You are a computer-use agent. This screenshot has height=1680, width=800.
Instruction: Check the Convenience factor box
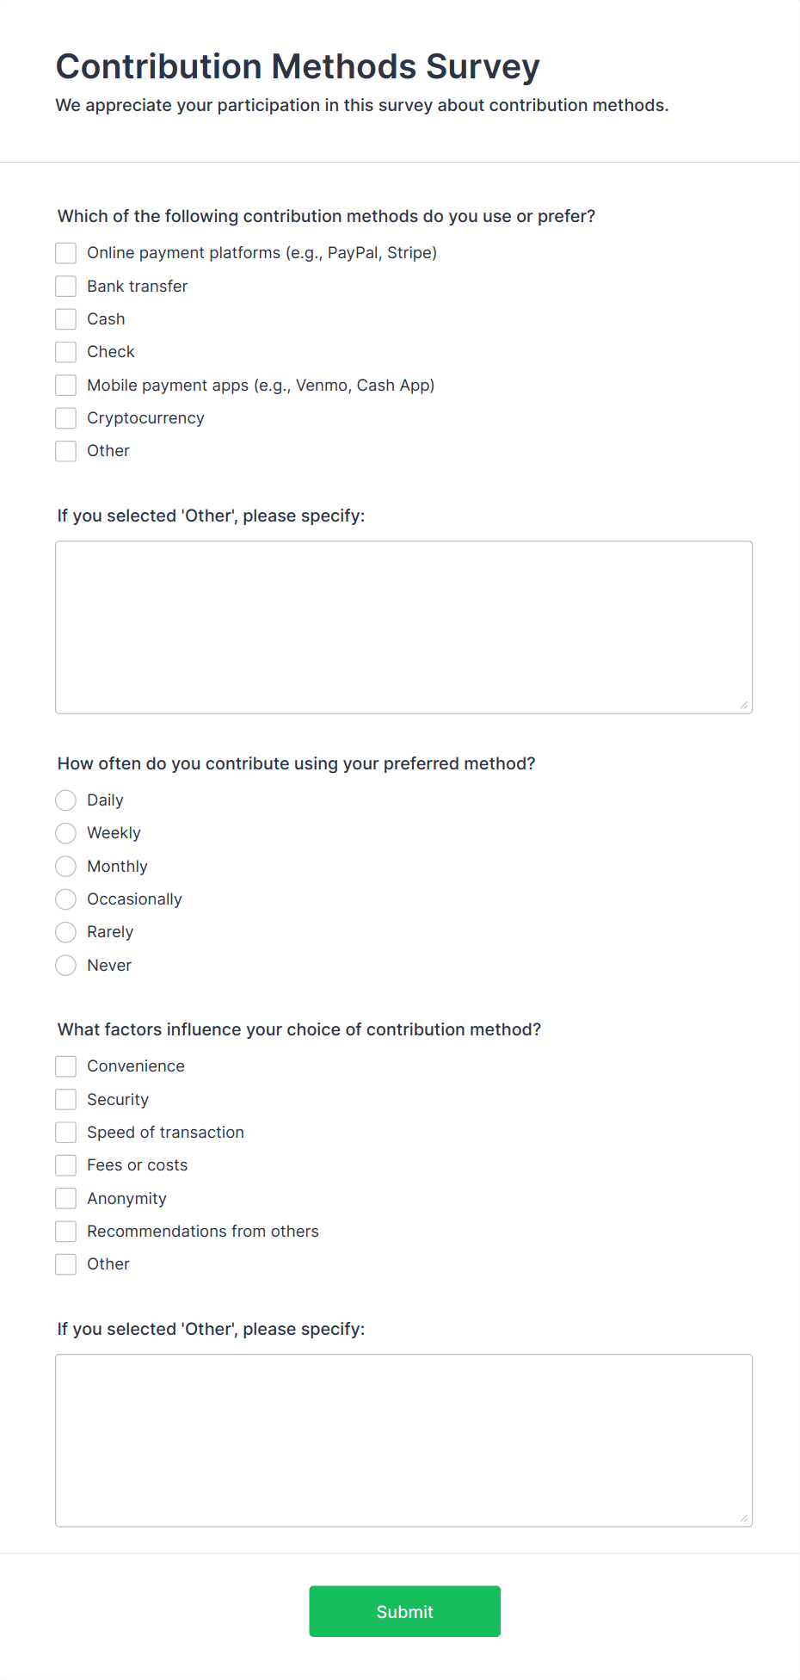pos(66,1066)
